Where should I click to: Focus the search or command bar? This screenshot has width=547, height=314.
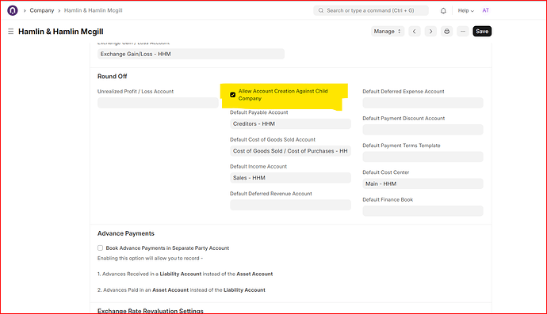(x=371, y=10)
